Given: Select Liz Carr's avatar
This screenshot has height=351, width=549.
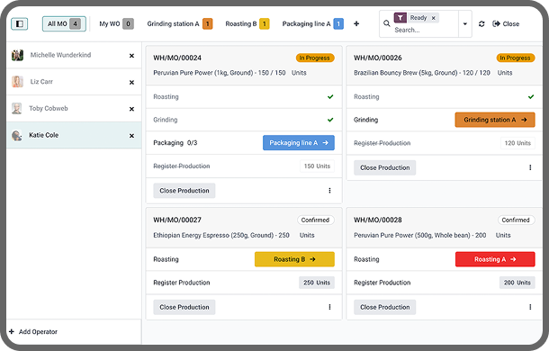Looking at the screenshot, I should tap(17, 82).
